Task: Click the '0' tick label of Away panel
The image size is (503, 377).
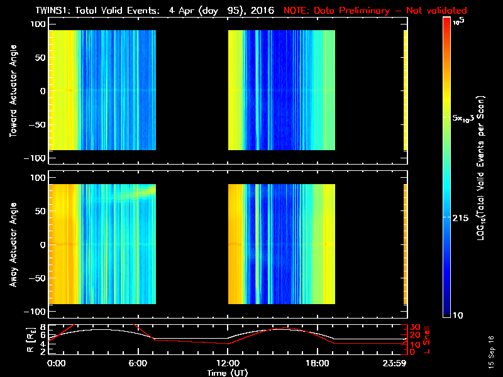Action: point(43,245)
